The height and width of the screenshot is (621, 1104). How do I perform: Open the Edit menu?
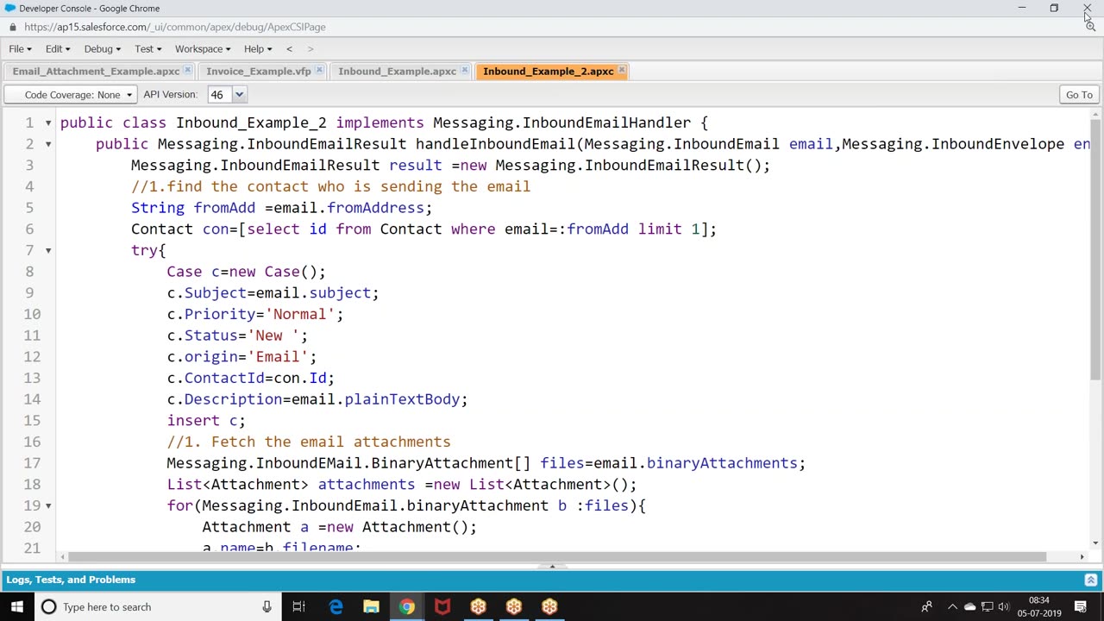[x=58, y=49]
